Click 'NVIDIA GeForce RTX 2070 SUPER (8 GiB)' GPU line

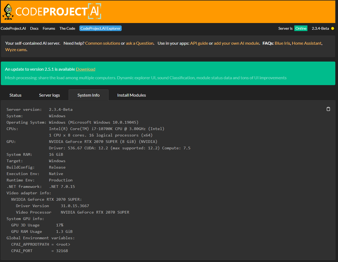click(x=103, y=142)
